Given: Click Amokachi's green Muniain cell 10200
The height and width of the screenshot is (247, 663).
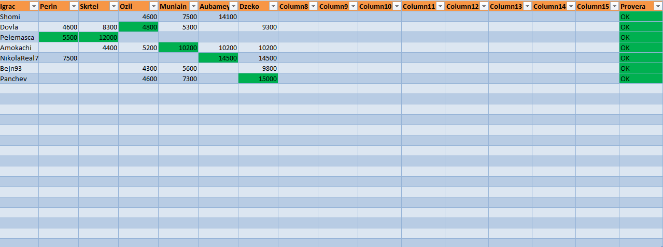Looking at the screenshot, I should [x=178, y=48].
